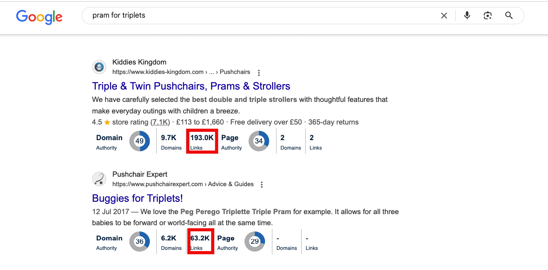
Task: Click the Google logo
Action: pos(39,16)
